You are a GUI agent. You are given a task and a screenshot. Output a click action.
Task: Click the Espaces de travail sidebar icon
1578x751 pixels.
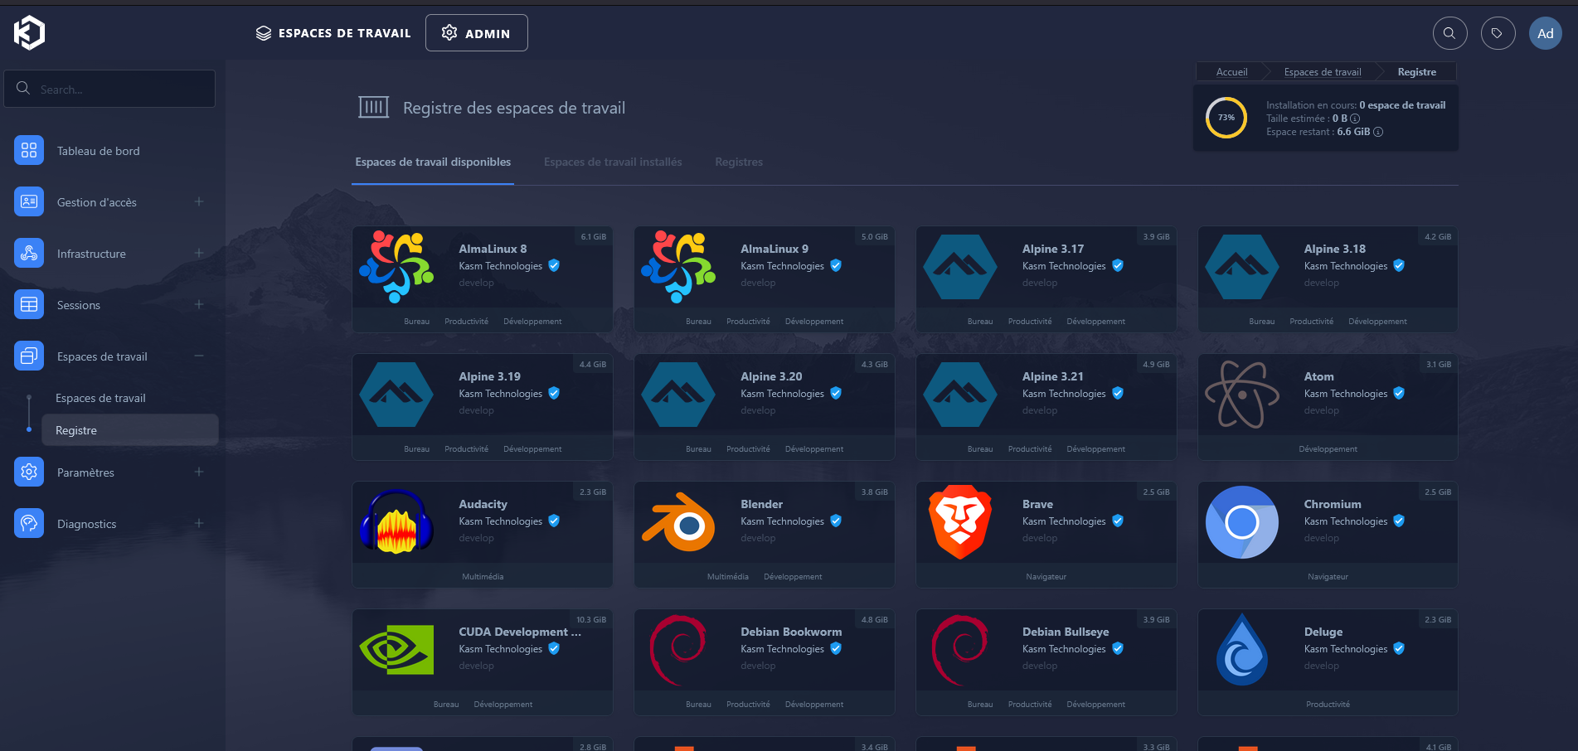(29, 356)
